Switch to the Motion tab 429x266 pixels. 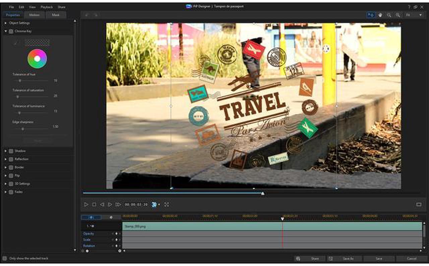35,15
